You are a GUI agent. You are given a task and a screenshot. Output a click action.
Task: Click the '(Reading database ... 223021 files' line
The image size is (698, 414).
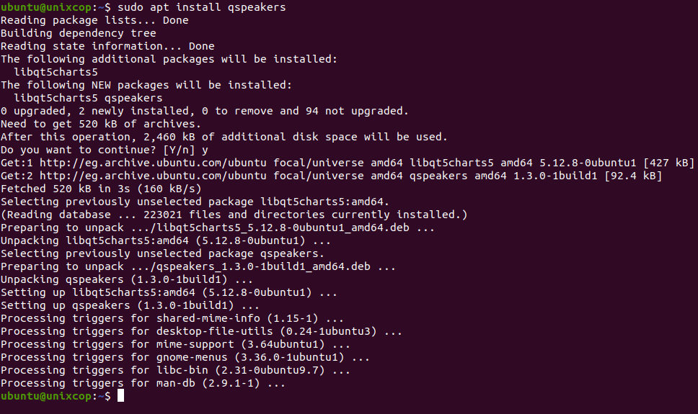point(234,215)
